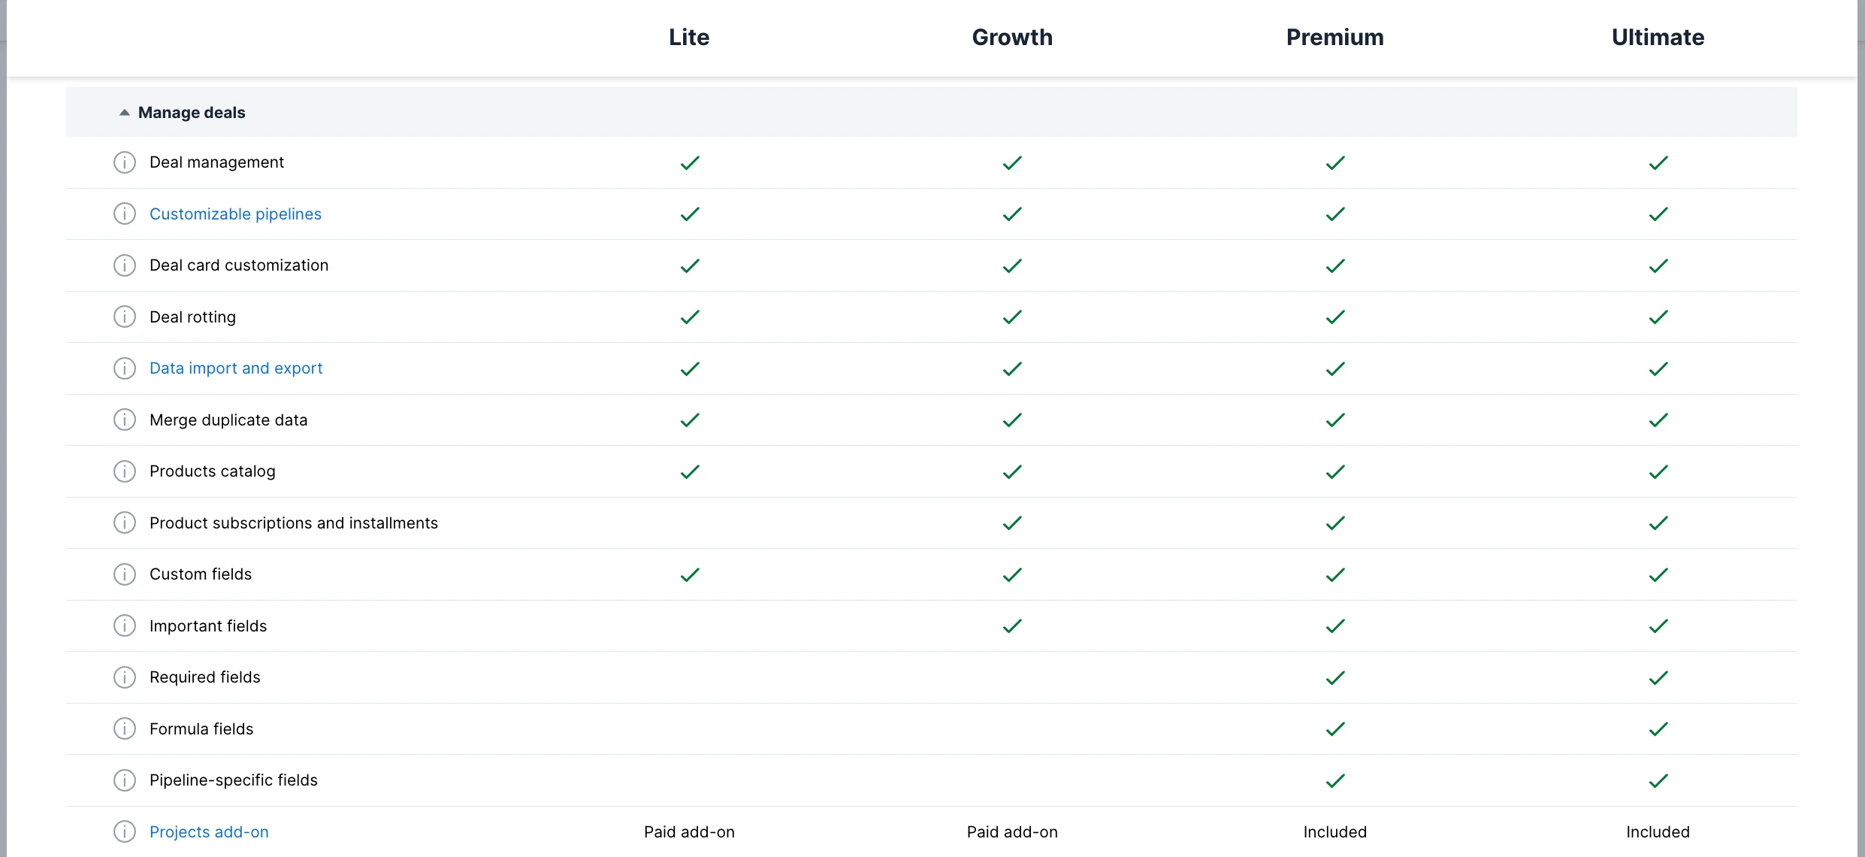1865x857 pixels.
Task: Click the info icon beside Customizable pipelines
Action: [125, 213]
